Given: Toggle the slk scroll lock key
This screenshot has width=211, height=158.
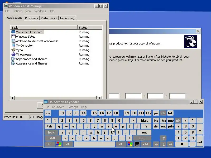Looking at the screenshot, I should coord(163,113).
